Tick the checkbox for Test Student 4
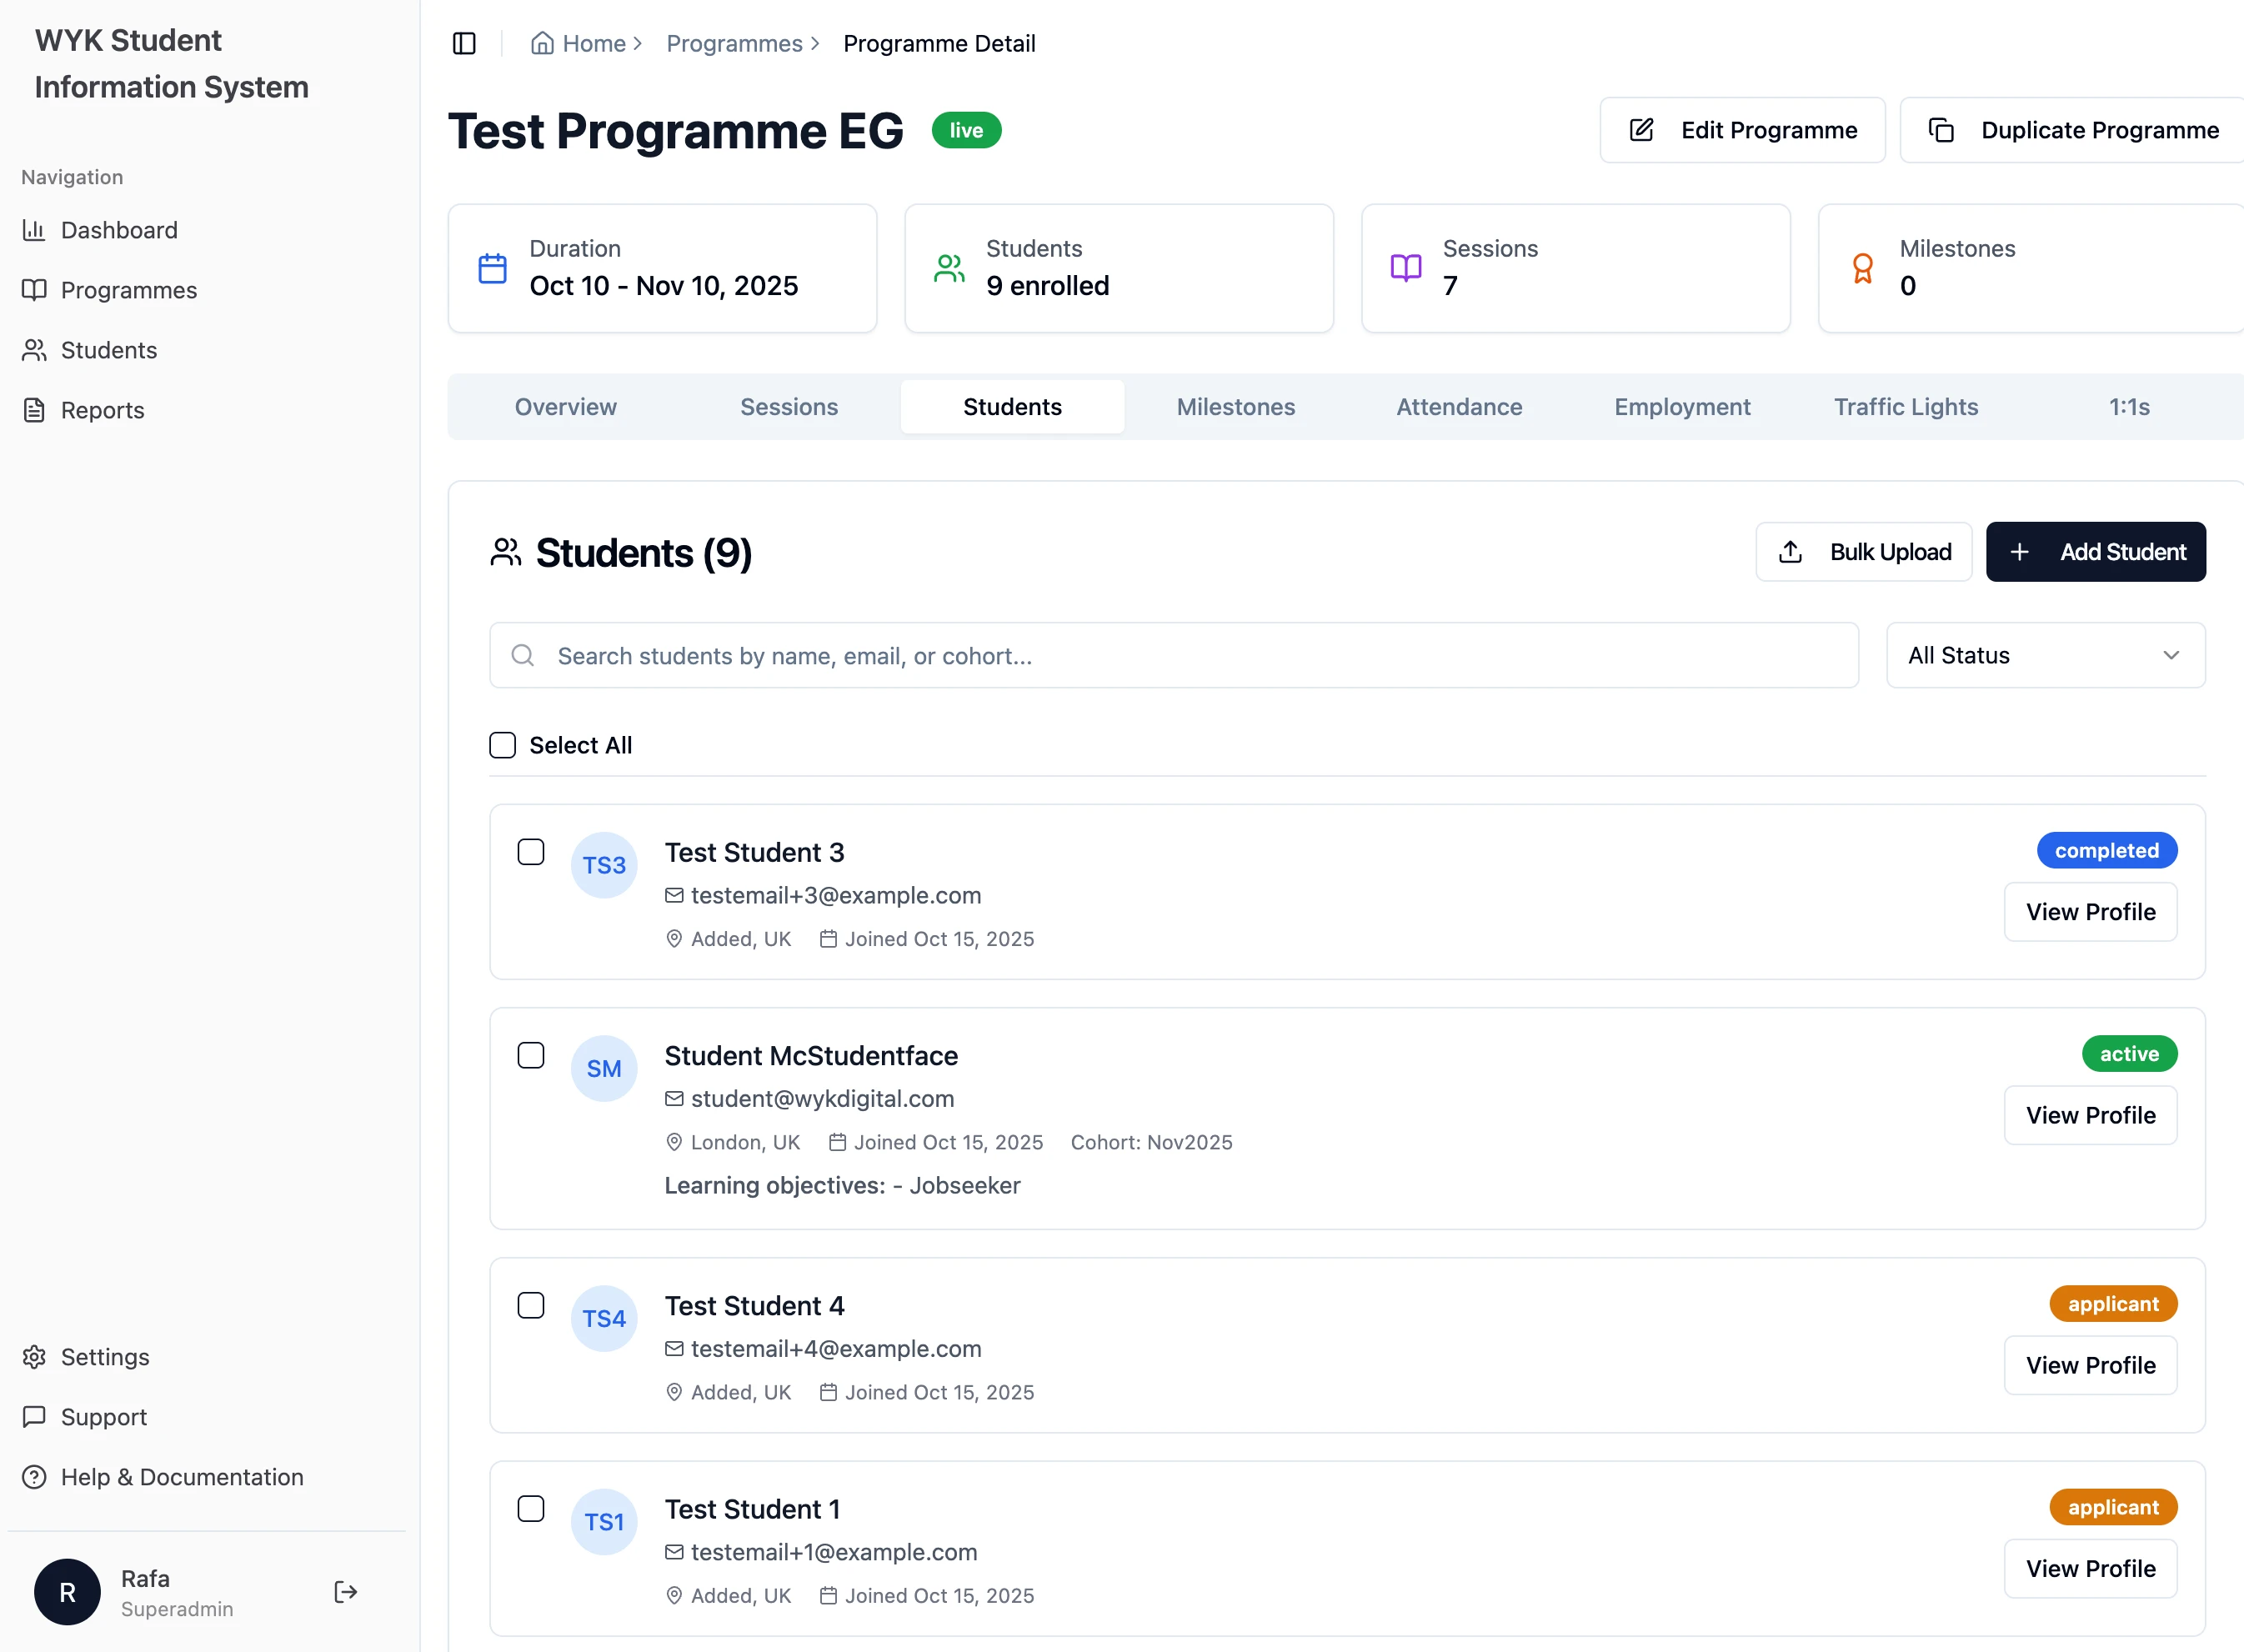This screenshot has height=1652, width=2244. click(x=531, y=1305)
